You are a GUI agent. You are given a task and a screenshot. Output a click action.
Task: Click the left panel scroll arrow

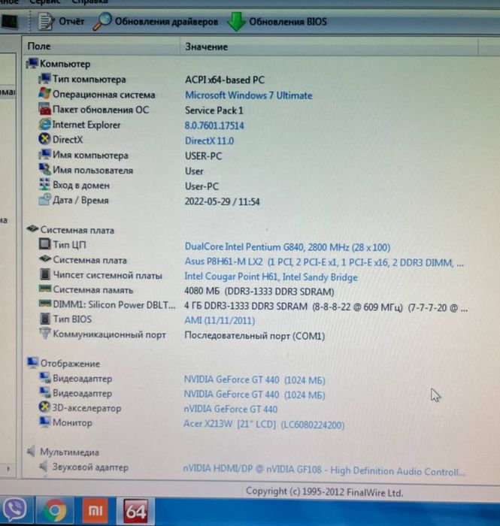point(8,468)
